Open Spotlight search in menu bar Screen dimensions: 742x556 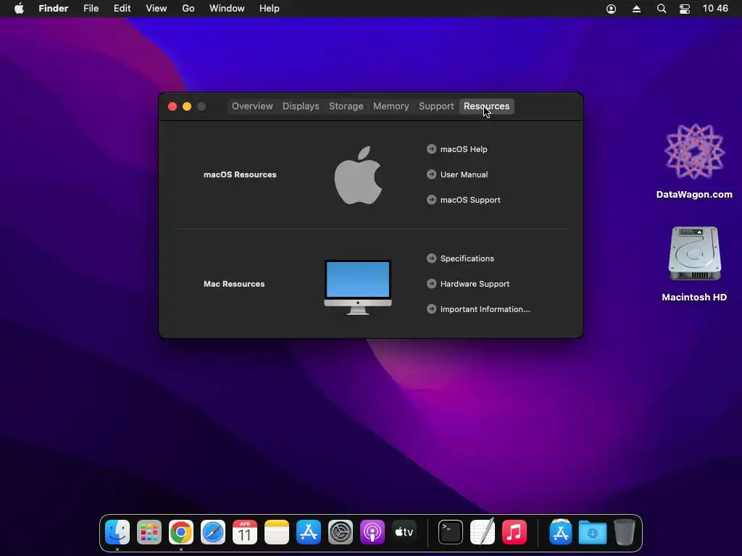(662, 9)
